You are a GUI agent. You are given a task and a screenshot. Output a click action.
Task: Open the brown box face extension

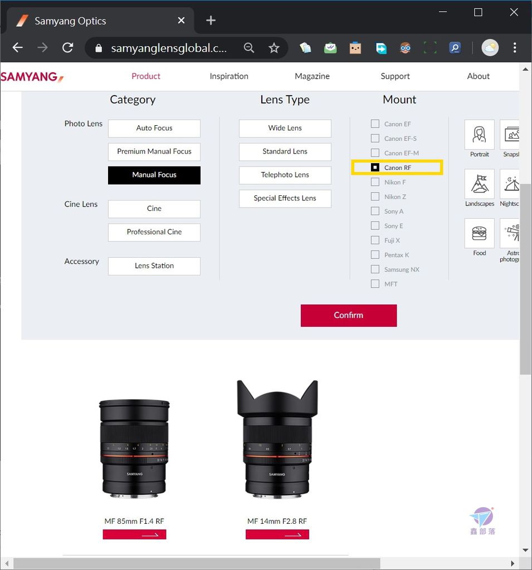(x=355, y=48)
